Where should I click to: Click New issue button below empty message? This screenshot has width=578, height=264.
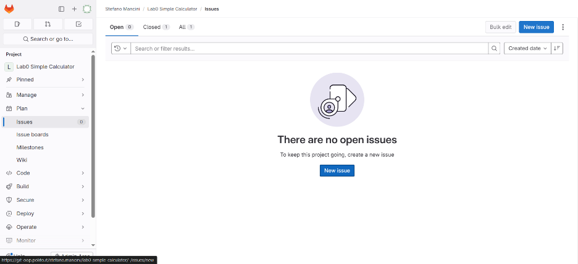tap(337, 171)
